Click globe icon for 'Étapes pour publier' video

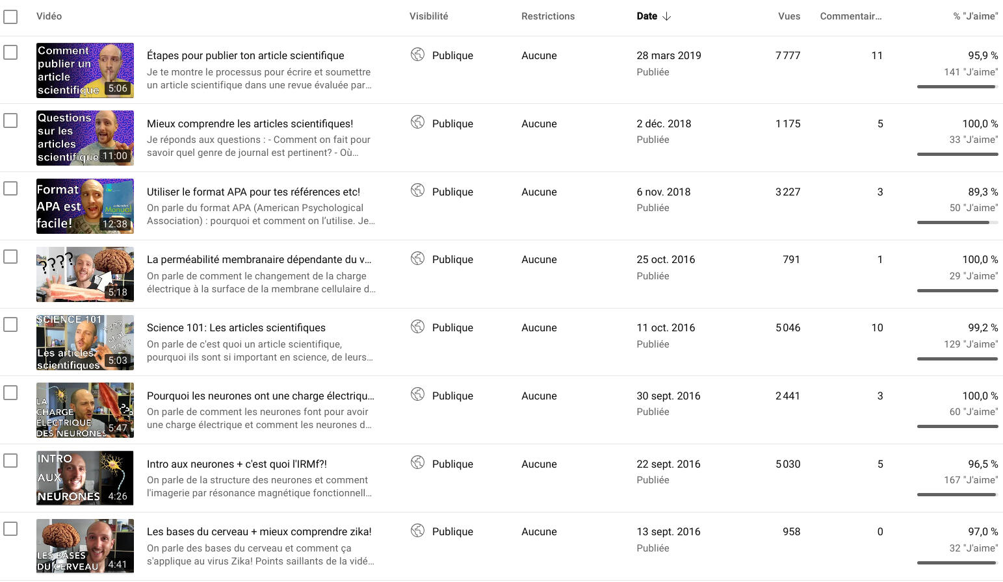pyautogui.click(x=417, y=55)
